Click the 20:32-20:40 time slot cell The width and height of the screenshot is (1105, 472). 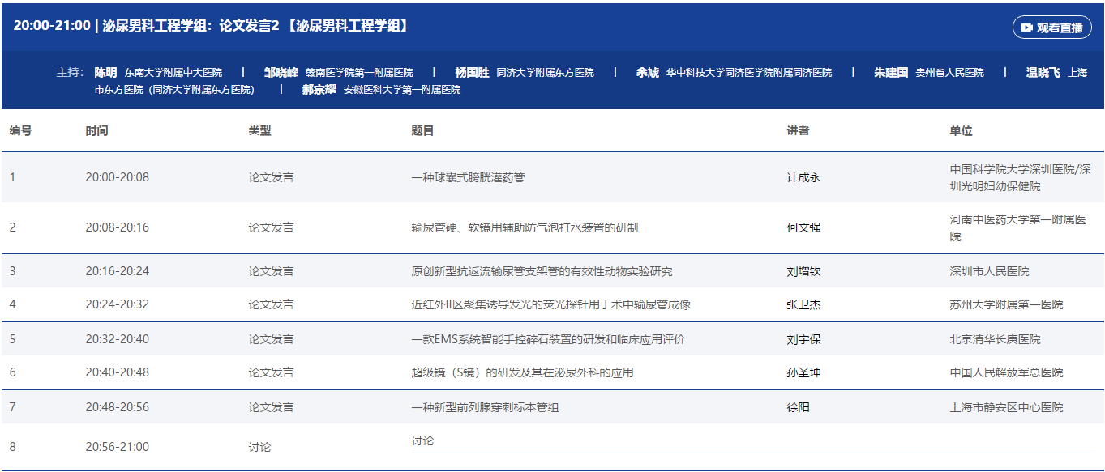coord(118,339)
